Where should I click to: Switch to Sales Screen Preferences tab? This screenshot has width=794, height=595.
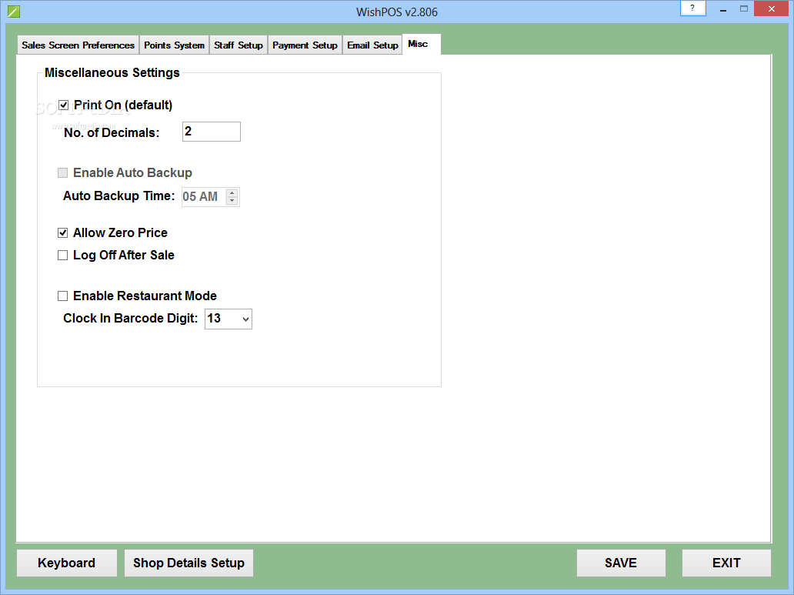tap(78, 45)
